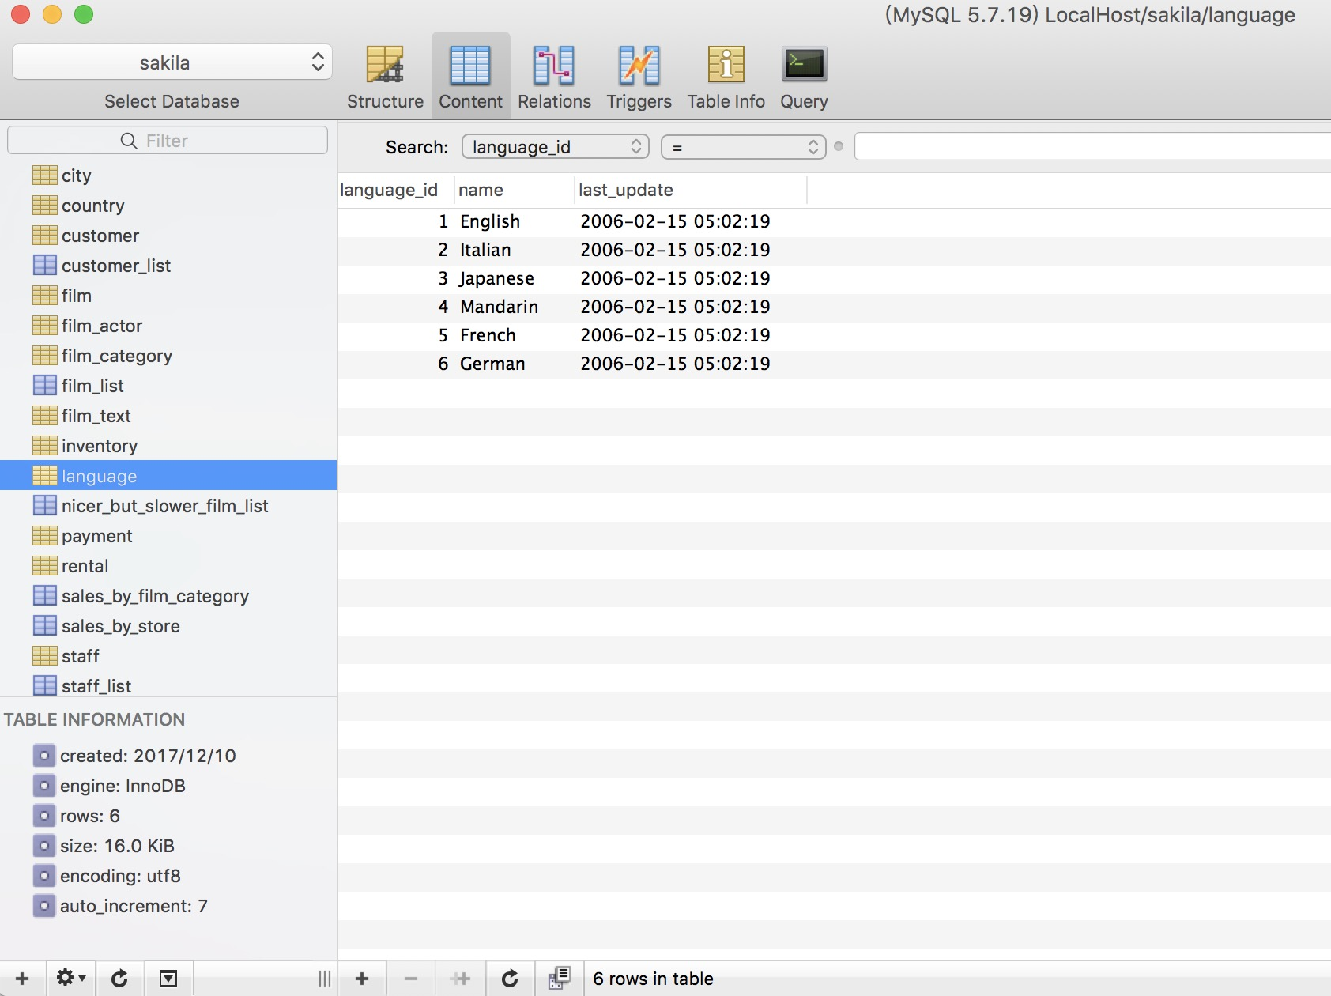Click the inventory table icon
Viewport: 1331px width, 996px height.
(44, 445)
